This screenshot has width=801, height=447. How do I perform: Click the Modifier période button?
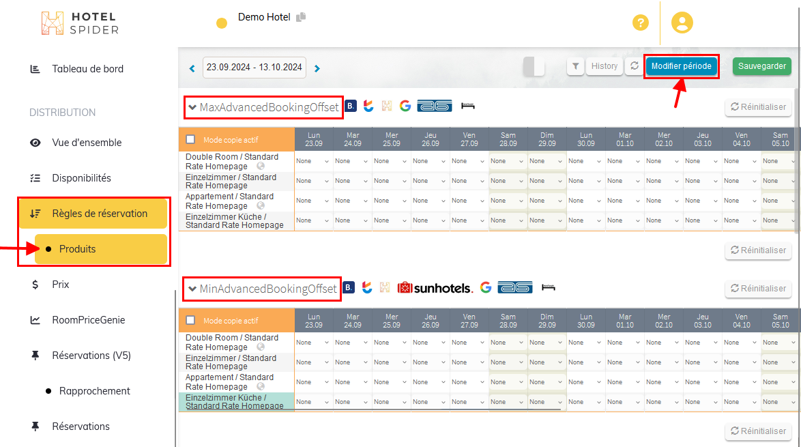681,66
